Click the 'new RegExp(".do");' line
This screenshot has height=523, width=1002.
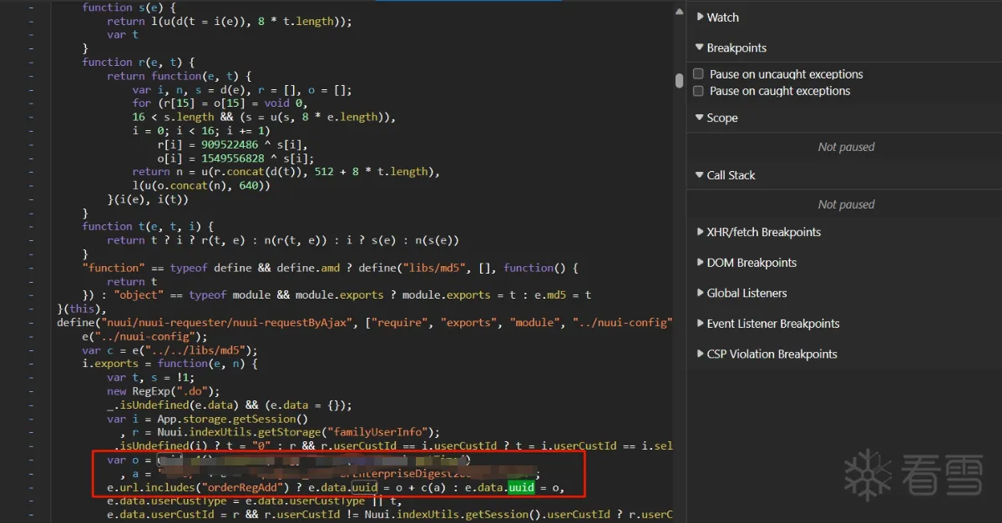pos(163,391)
